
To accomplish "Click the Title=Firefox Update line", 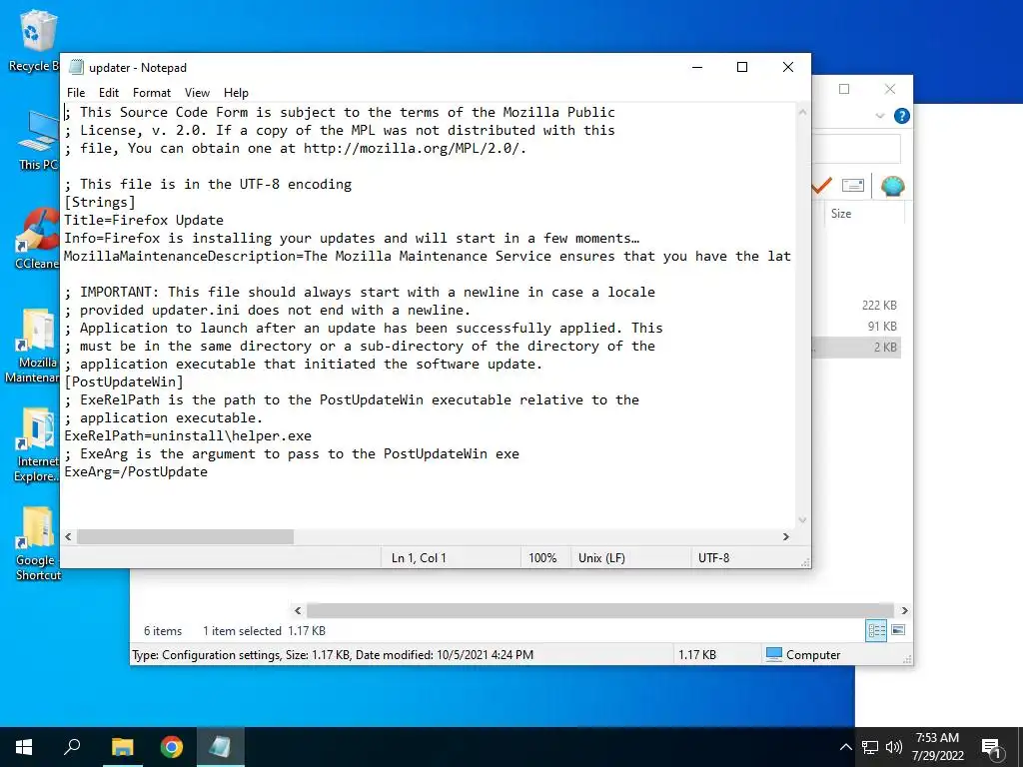I will [144, 220].
